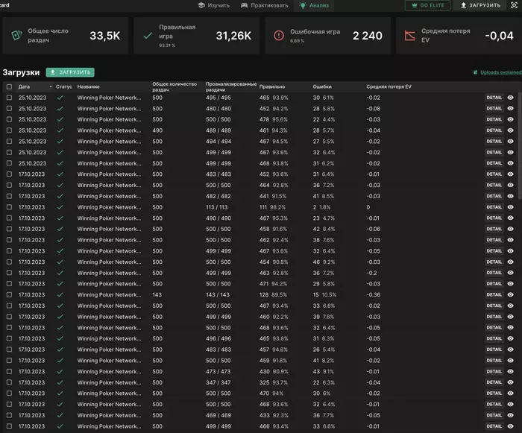
Task: Click the Ошибки column header
Action: (x=322, y=86)
